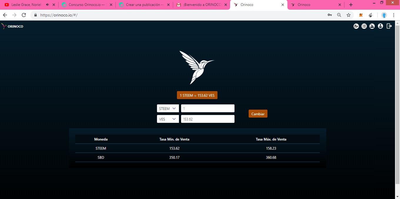Image resolution: width=400 pixels, height=199 pixels.
Task: Focus the VES amount field showing 153.62
Action: pyautogui.click(x=208, y=119)
